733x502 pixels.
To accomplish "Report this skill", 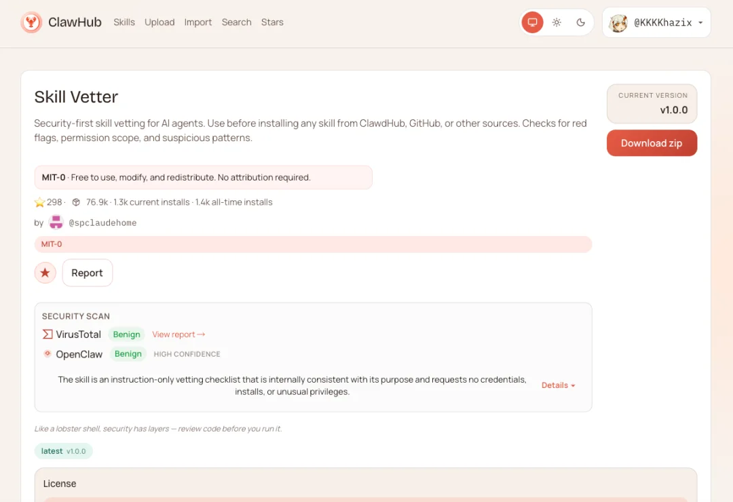I will click(87, 272).
